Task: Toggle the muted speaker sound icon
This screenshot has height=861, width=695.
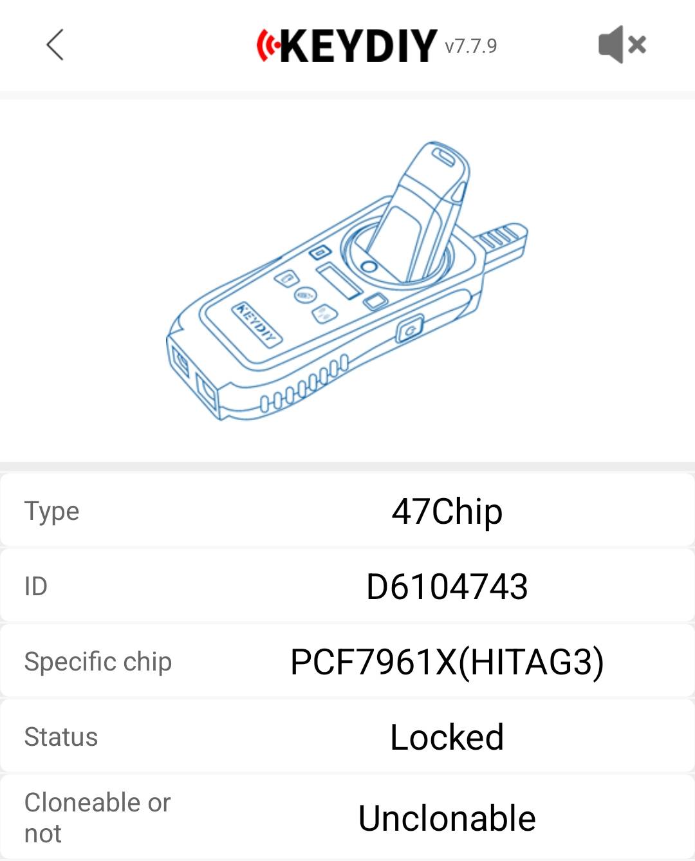Action: pos(622,44)
